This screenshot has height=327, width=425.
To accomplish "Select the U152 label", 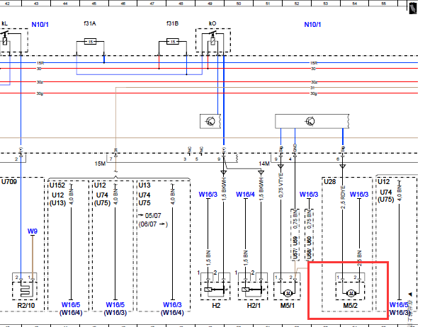I will click(57, 185).
